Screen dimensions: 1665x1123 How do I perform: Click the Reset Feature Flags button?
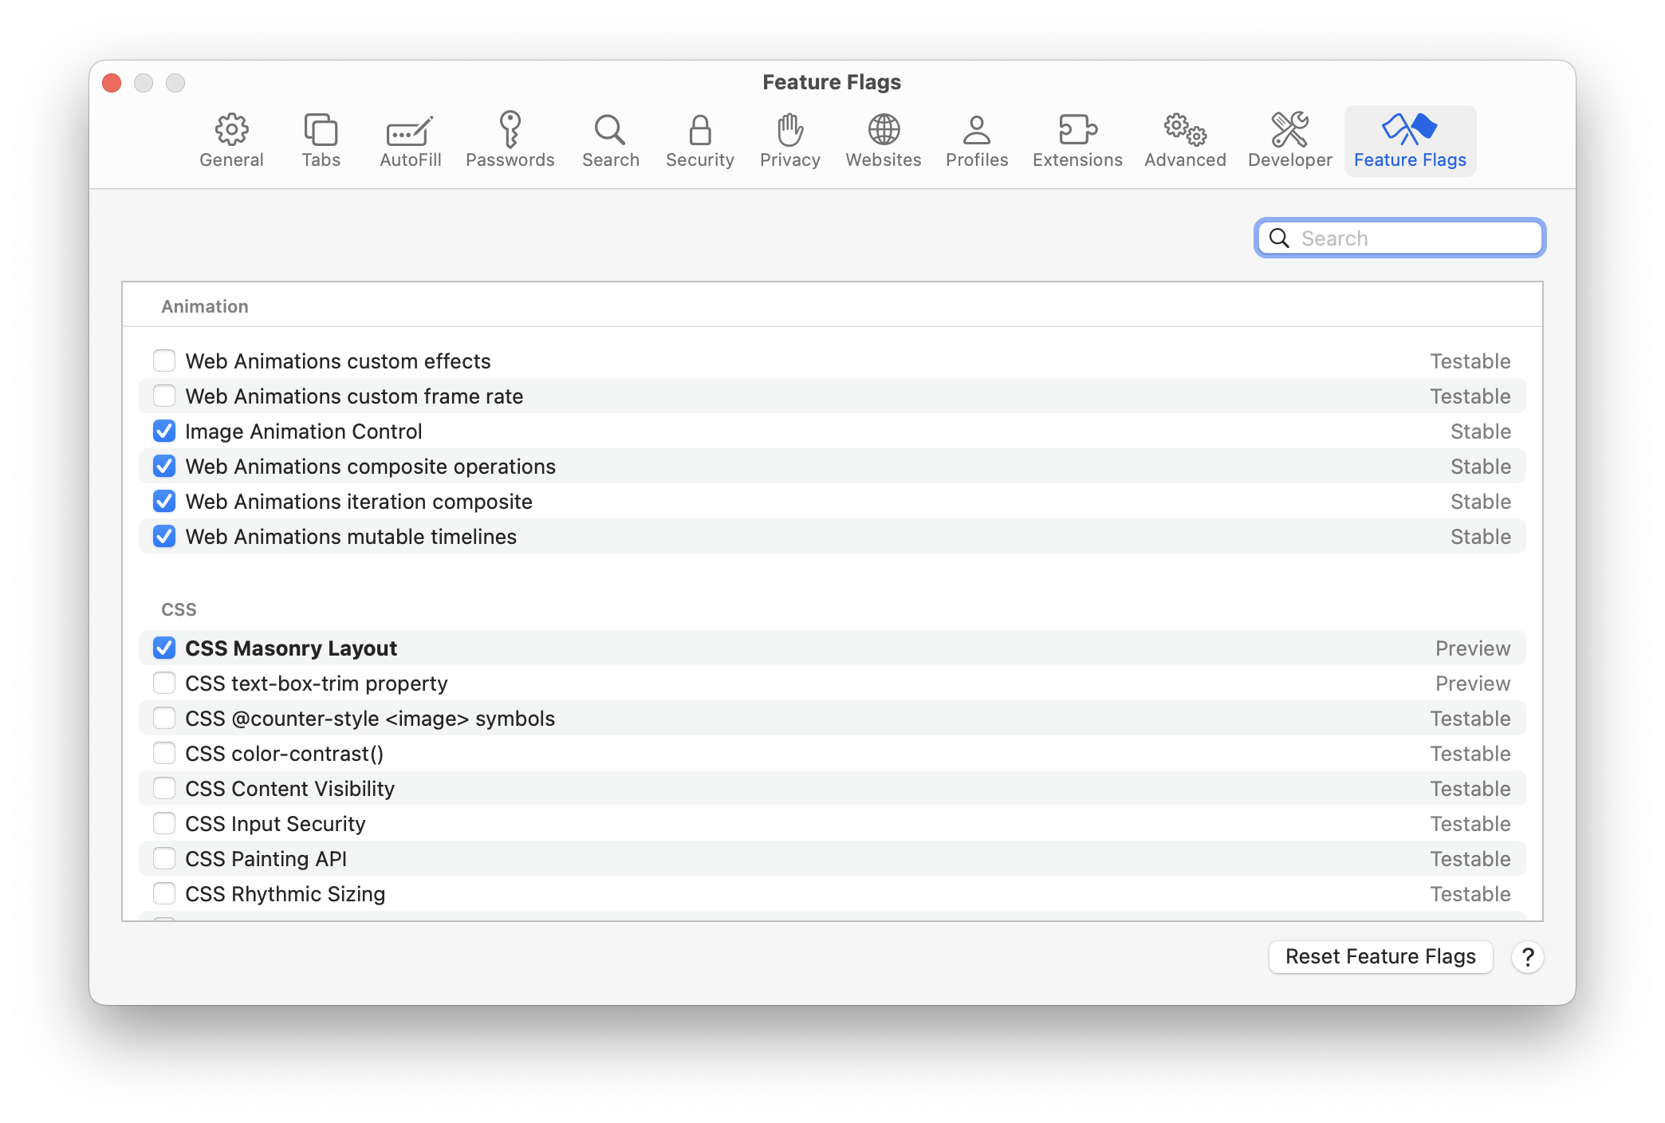1378,956
